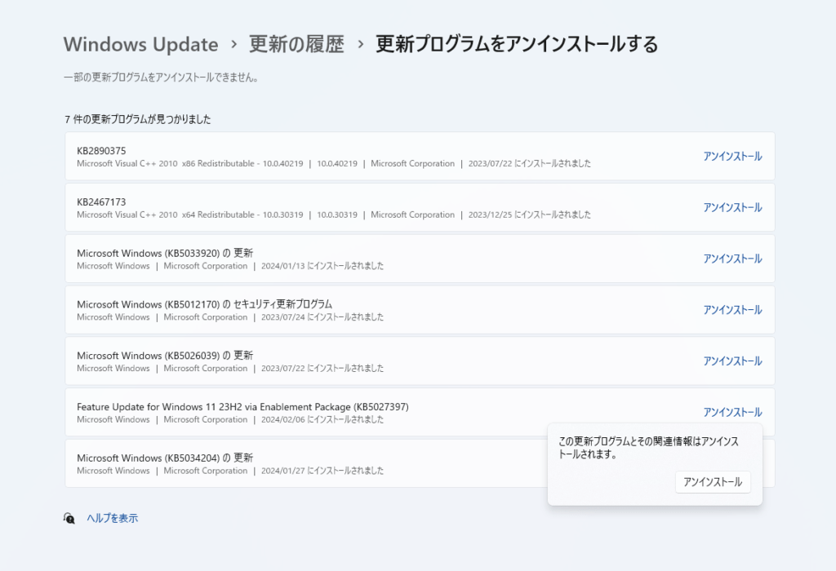Click アンインストール for KB5012170 security update
Image resolution: width=836 pixels, height=571 pixels.
732,309
